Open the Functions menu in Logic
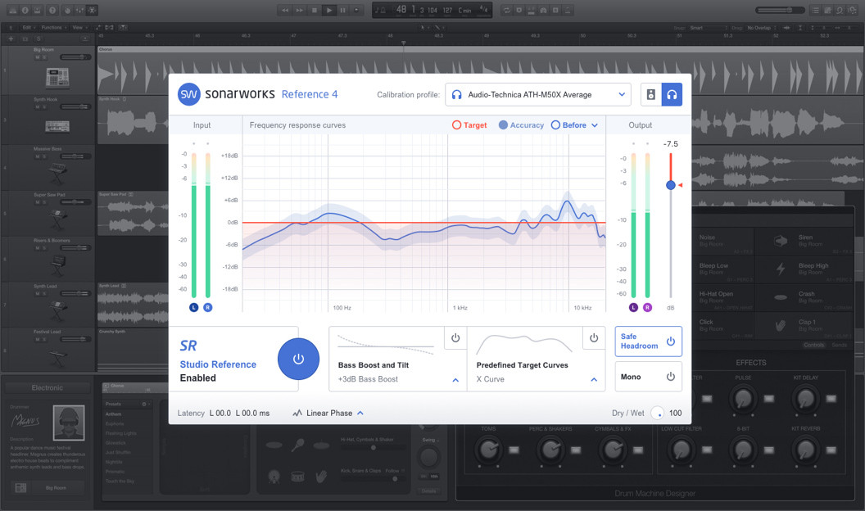865x511 pixels. pos(53,28)
